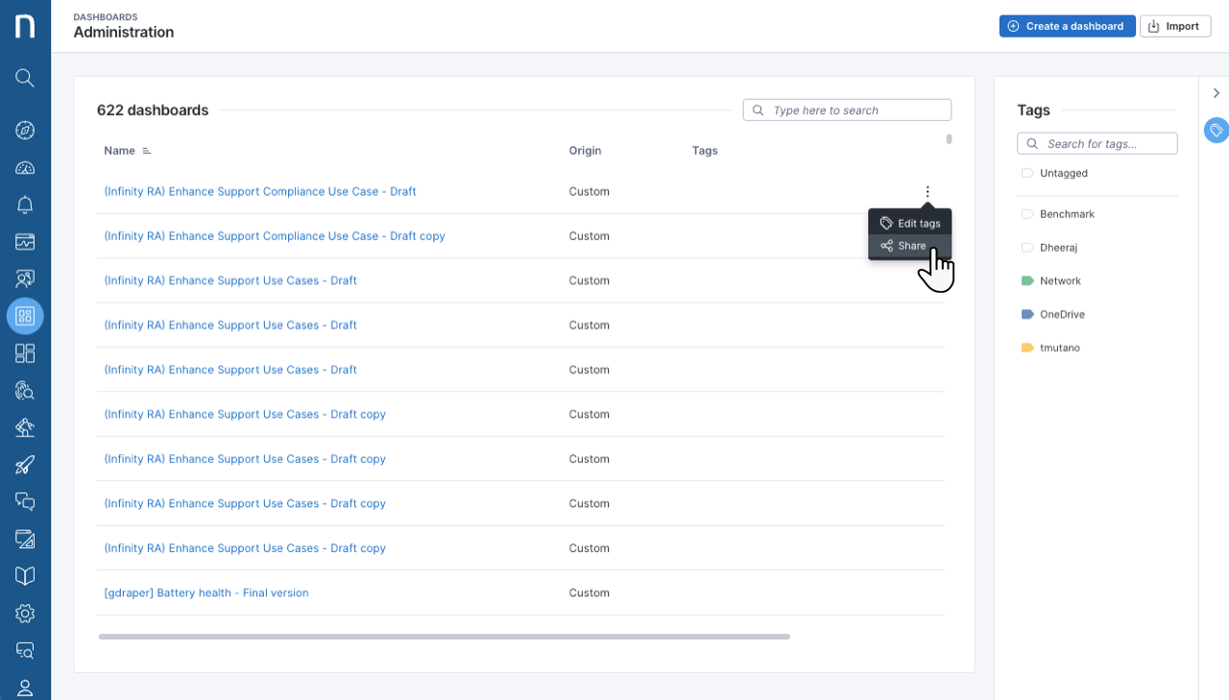Select Edit tags from the context menu
The image size is (1229, 700).
910,224
